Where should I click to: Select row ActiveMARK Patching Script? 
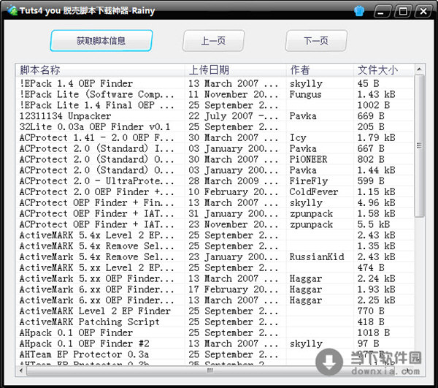[x=215, y=322]
